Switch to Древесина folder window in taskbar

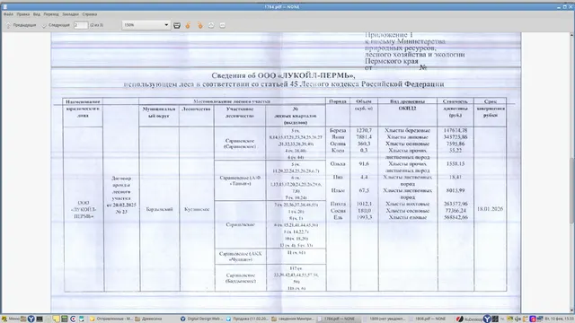point(148,319)
